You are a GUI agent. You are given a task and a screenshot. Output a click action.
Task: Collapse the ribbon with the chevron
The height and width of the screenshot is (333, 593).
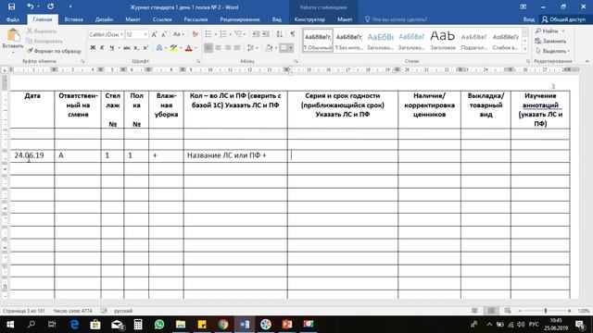click(x=587, y=61)
